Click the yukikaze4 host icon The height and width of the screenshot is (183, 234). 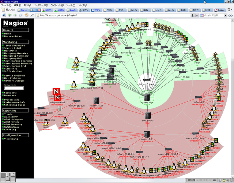pyautogui.click(x=203, y=125)
